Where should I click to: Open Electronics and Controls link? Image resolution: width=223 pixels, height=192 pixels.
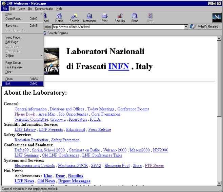coord(35,166)
